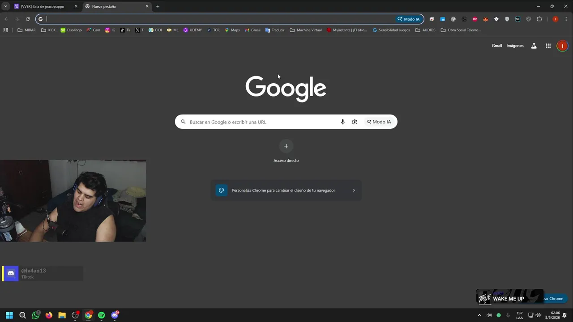Viewport: 573px width, 322px height.
Task: Open the CIDI bookmark
Action: (x=155, y=30)
